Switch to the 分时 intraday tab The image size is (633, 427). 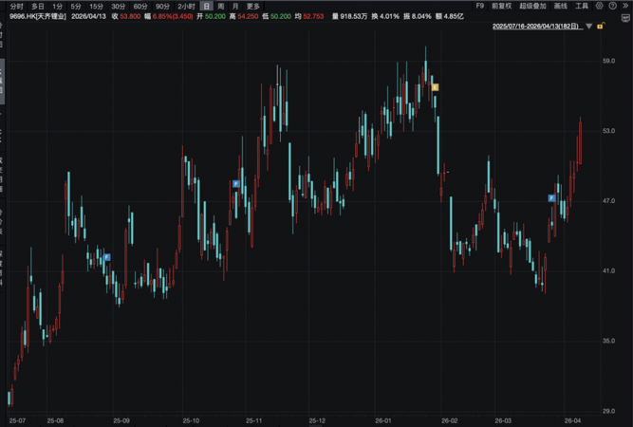tap(17, 6)
